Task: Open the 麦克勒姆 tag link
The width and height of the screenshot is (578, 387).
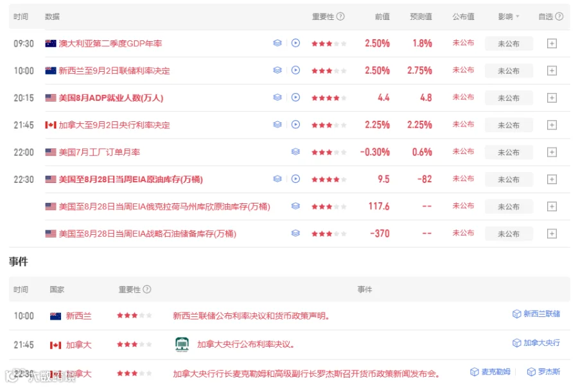Action: (490, 372)
